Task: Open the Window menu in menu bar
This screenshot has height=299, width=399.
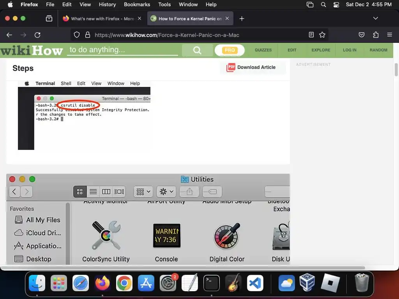Action: tap(188, 5)
